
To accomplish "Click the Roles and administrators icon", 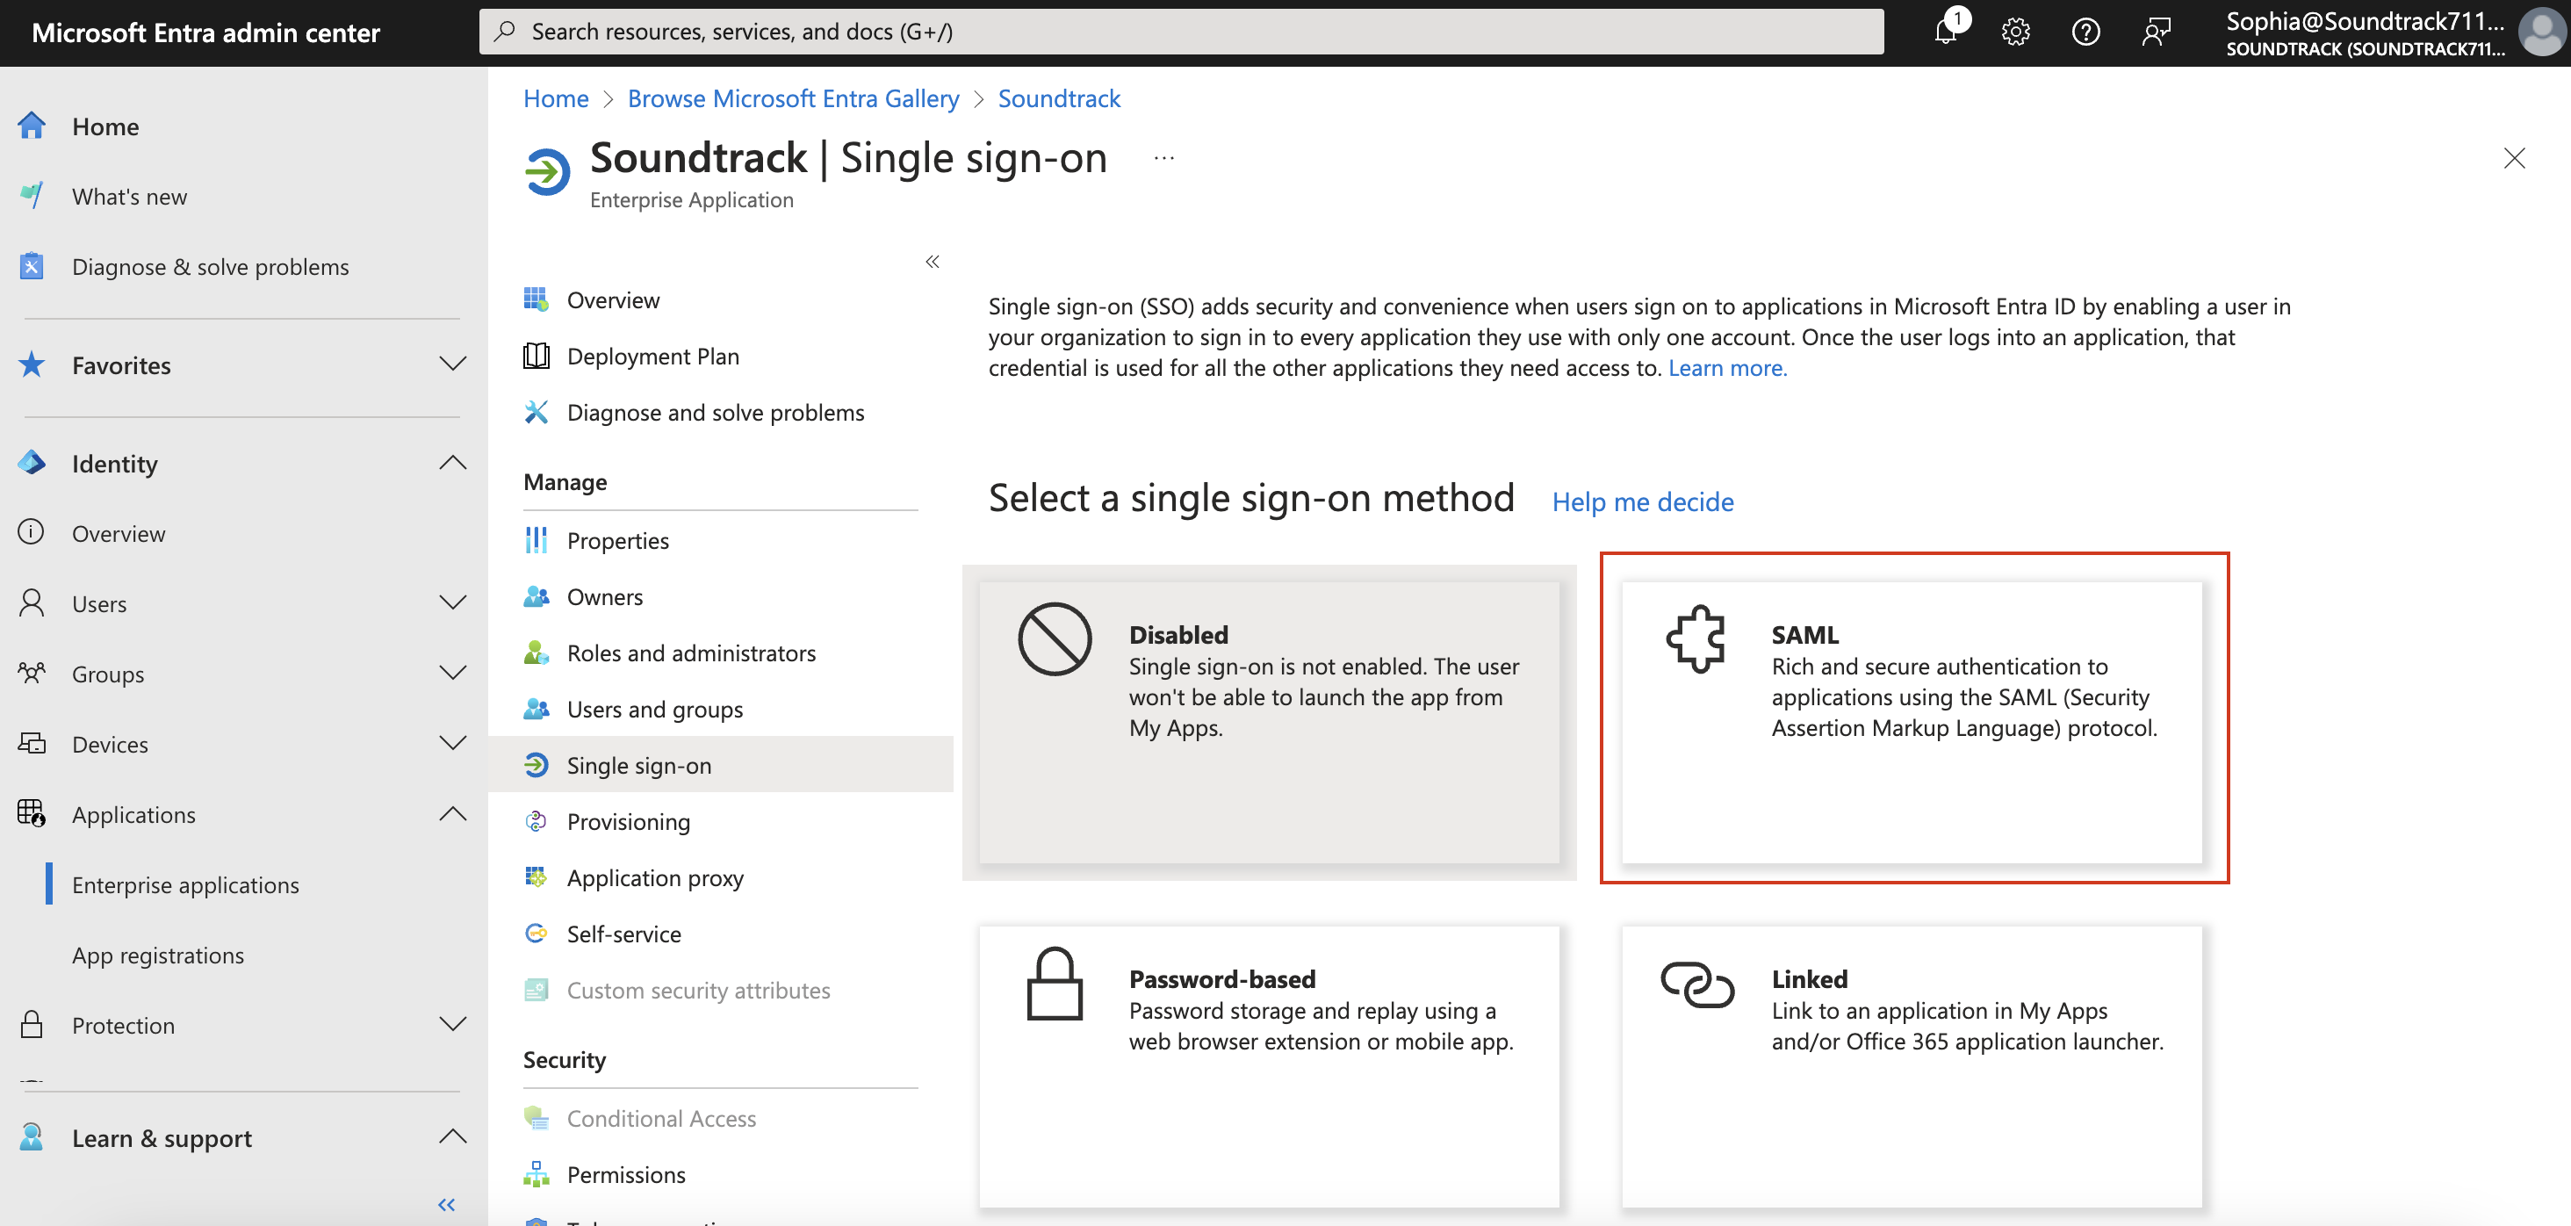I will (536, 653).
